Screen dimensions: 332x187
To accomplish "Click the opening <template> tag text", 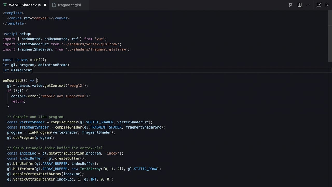I will [x=13, y=13].
